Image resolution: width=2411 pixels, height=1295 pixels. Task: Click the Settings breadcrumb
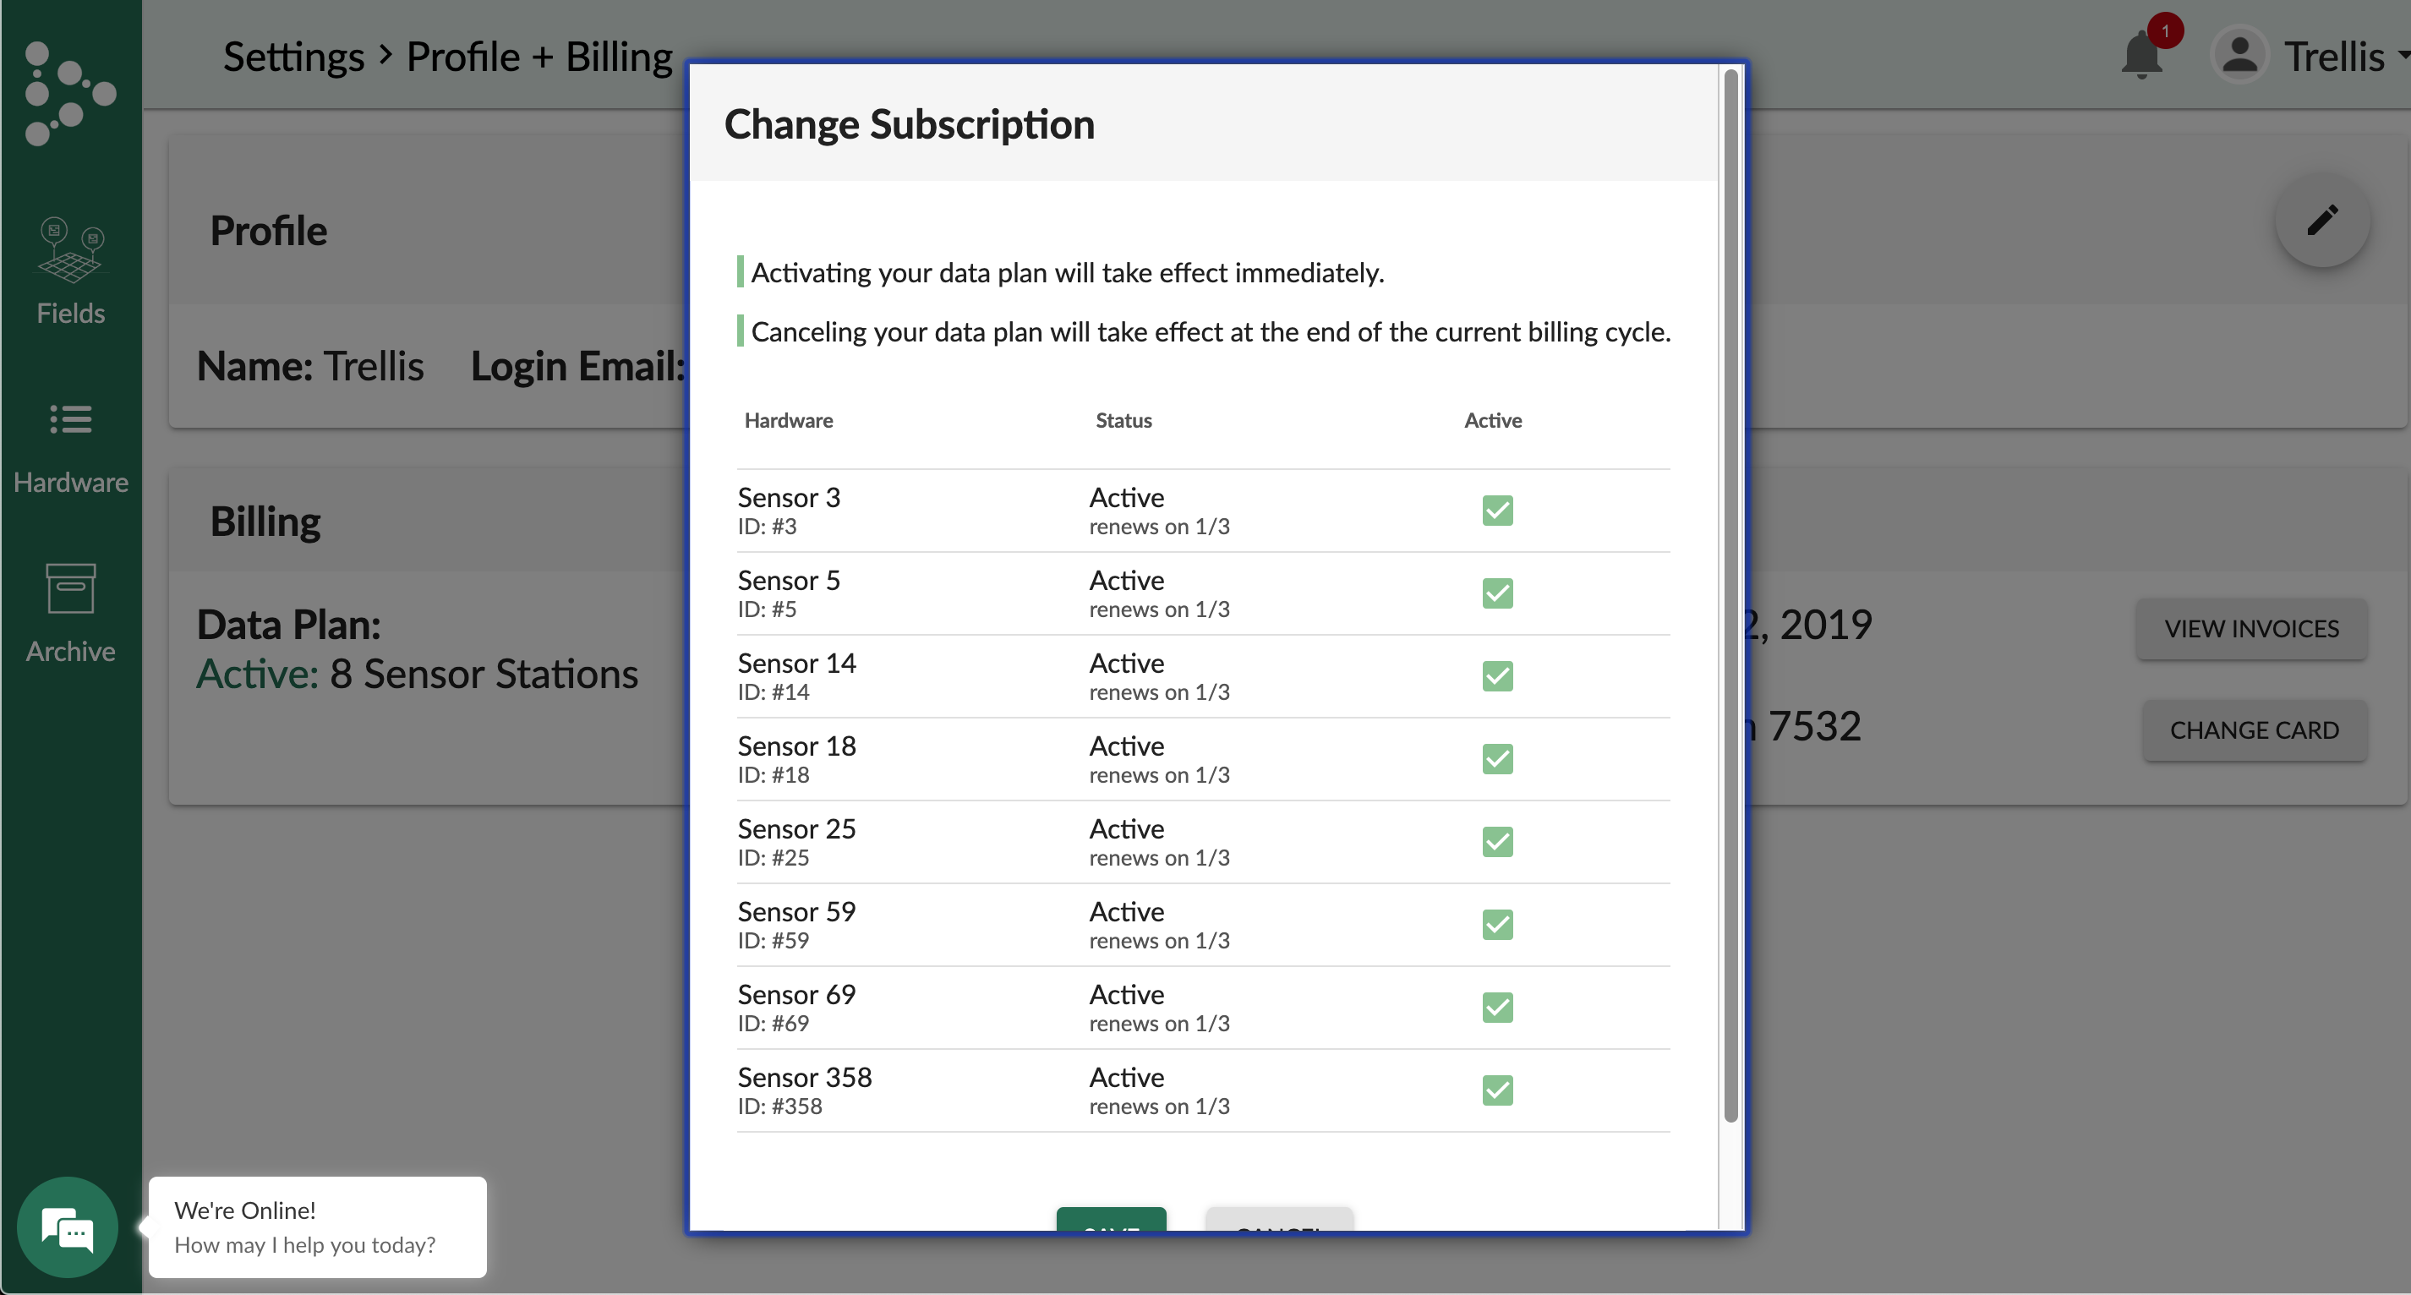(293, 57)
